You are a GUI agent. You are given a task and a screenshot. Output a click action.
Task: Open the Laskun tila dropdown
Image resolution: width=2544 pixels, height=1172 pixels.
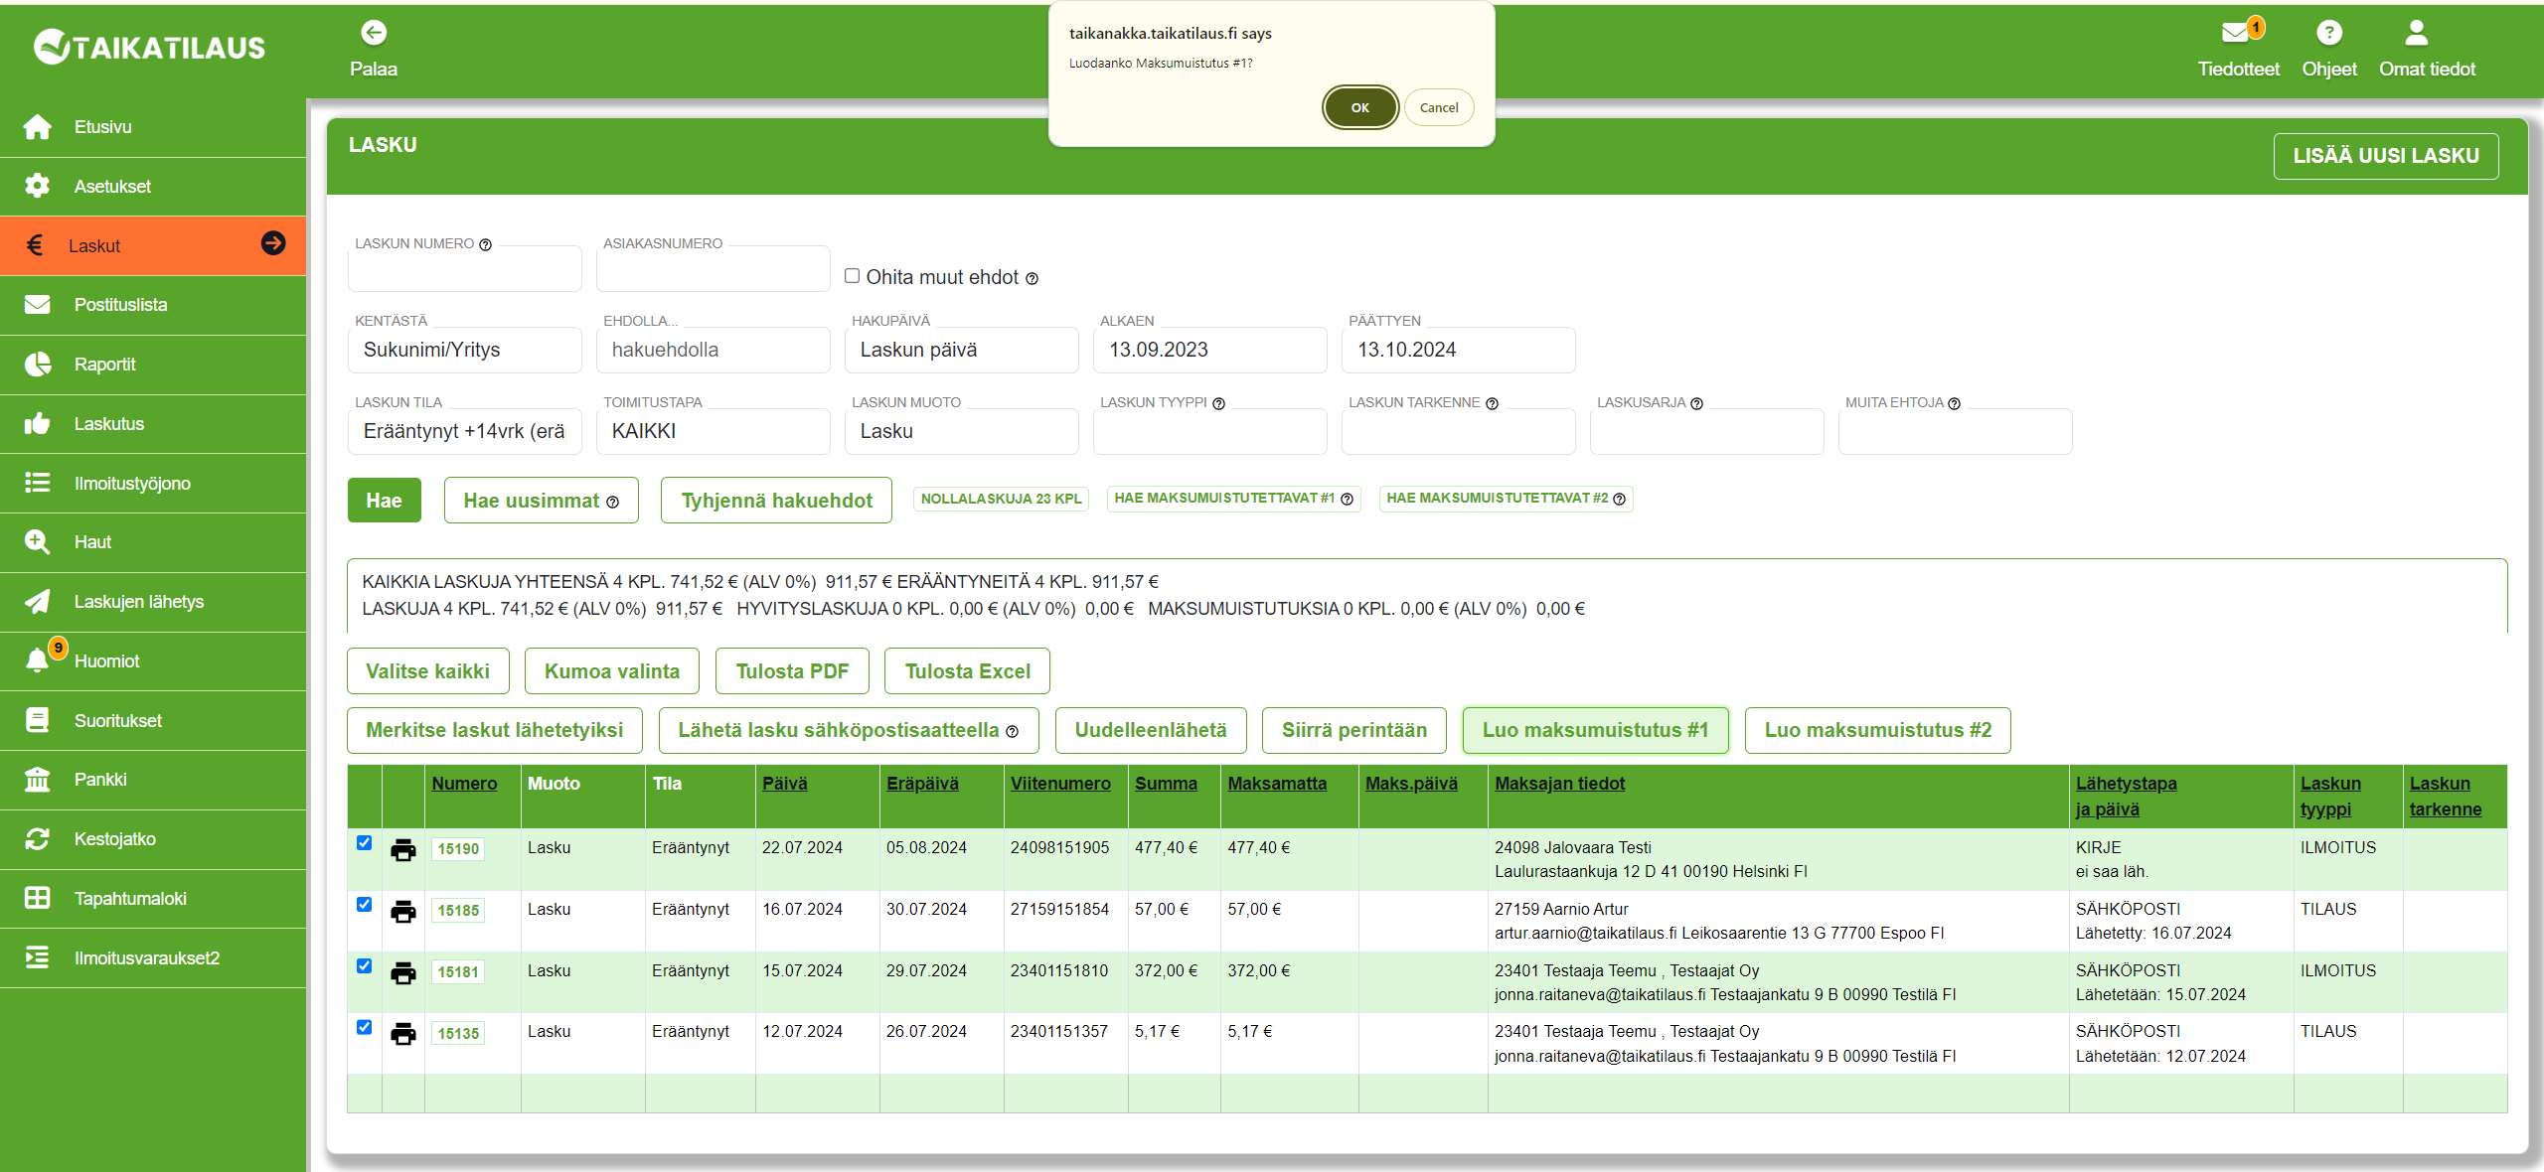pos(464,431)
